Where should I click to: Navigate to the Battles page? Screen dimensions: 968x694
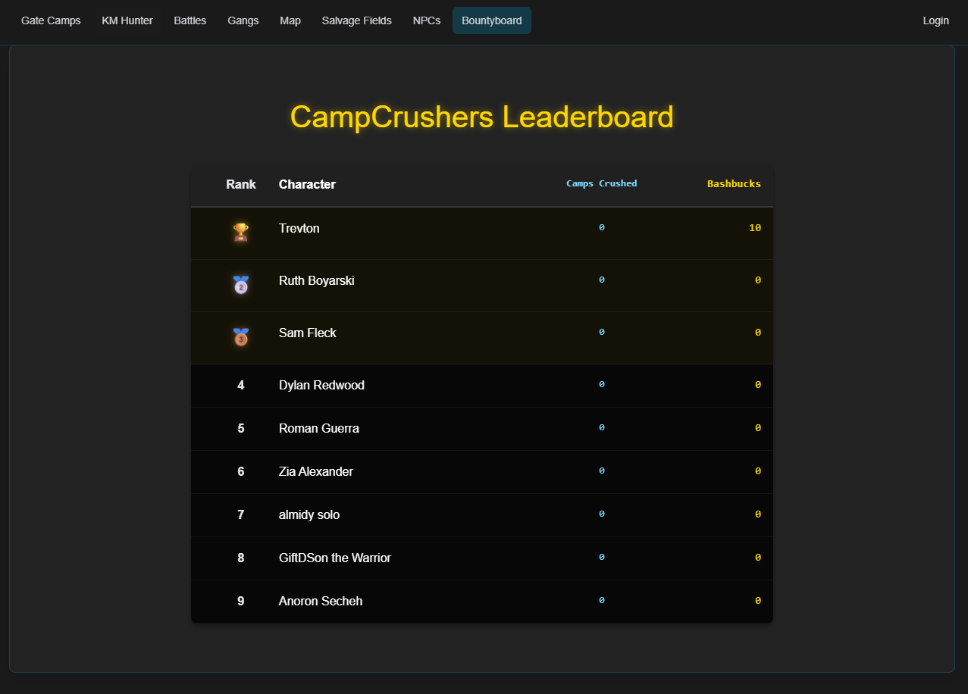pos(190,20)
